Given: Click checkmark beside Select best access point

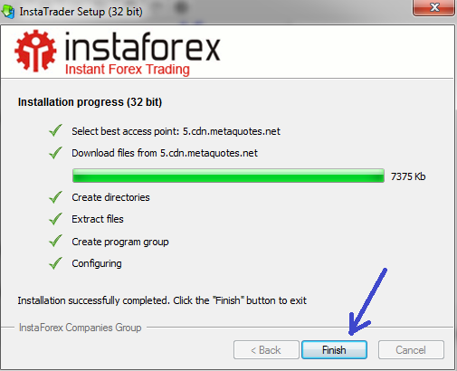Looking at the screenshot, I should [55, 130].
